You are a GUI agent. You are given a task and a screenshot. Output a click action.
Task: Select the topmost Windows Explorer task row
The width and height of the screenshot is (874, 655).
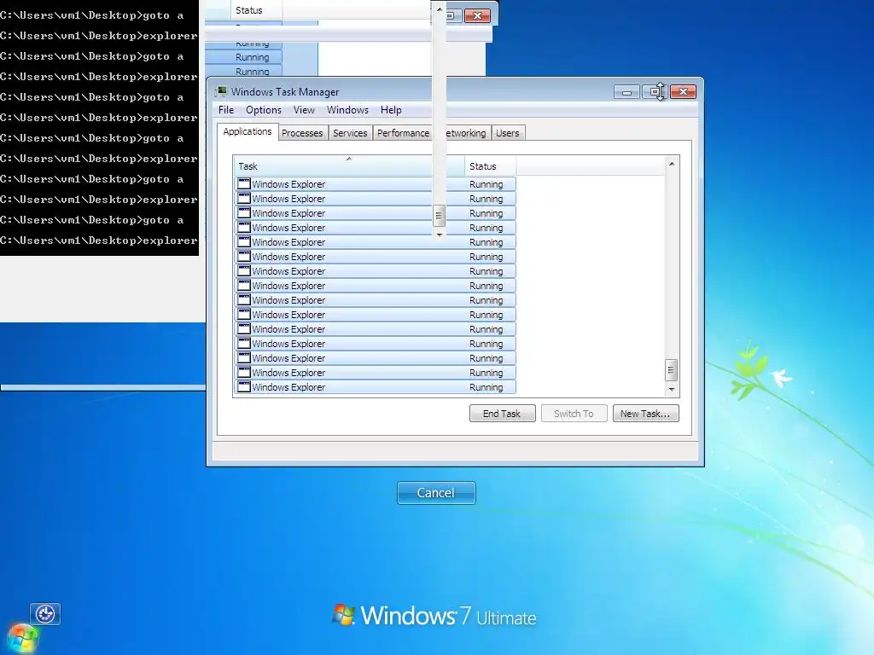coord(376,184)
